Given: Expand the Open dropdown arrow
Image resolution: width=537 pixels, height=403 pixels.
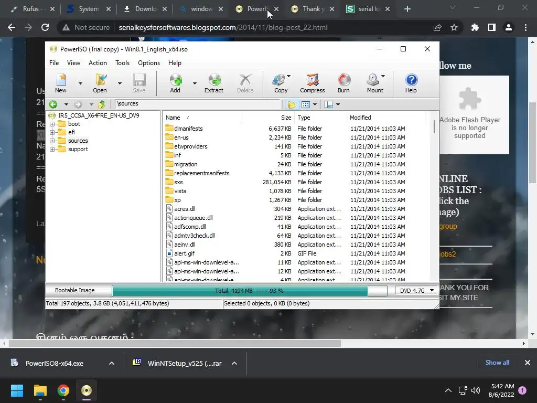Looking at the screenshot, I should 120,83.
